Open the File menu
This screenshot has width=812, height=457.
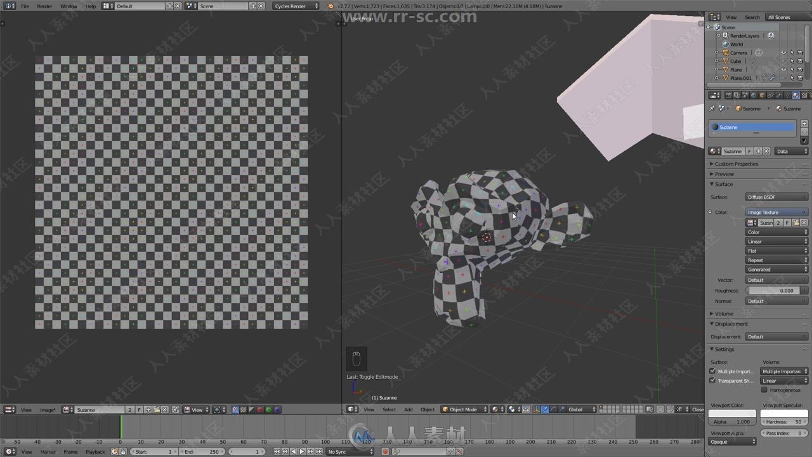[25, 6]
